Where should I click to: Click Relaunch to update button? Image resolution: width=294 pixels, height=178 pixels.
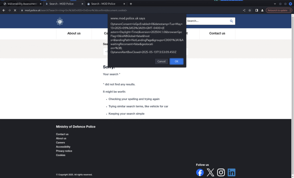(277, 10)
